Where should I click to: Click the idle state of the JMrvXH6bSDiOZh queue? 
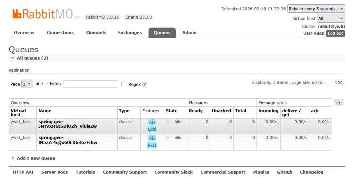pos(178,122)
